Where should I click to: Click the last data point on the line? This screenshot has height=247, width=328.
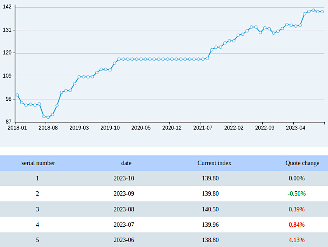point(322,12)
